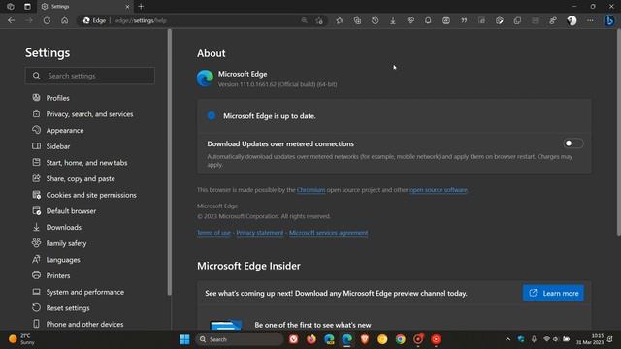Open the Bing Discover sidebar button
Image resolution: width=621 pixels, height=349 pixels.
(x=609, y=20)
